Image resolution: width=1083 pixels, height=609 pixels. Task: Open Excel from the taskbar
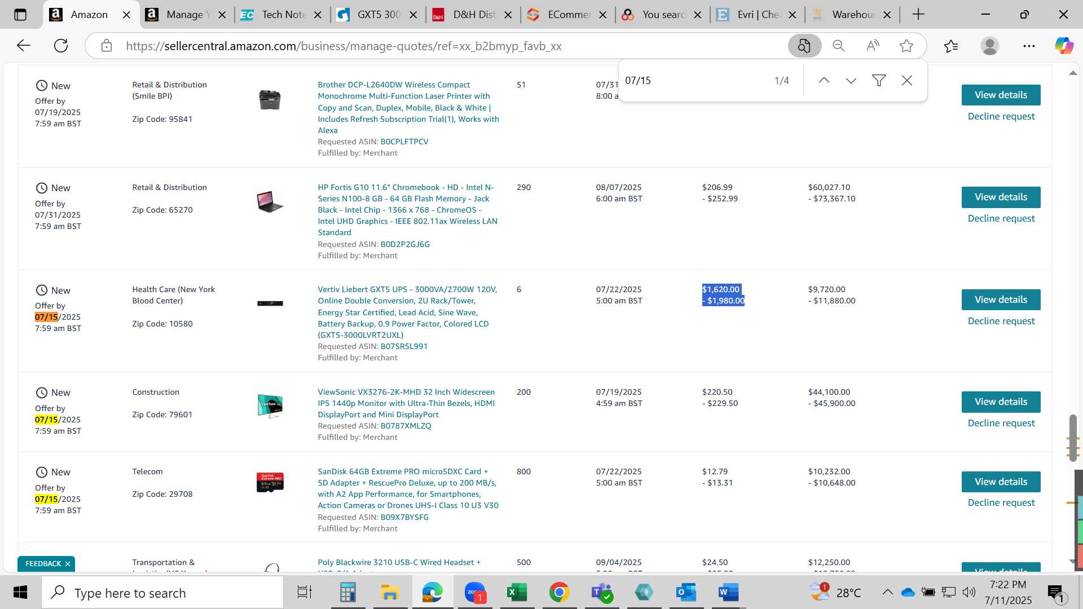pos(517,593)
